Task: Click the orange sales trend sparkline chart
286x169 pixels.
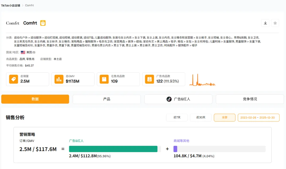Action: [202, 80]
